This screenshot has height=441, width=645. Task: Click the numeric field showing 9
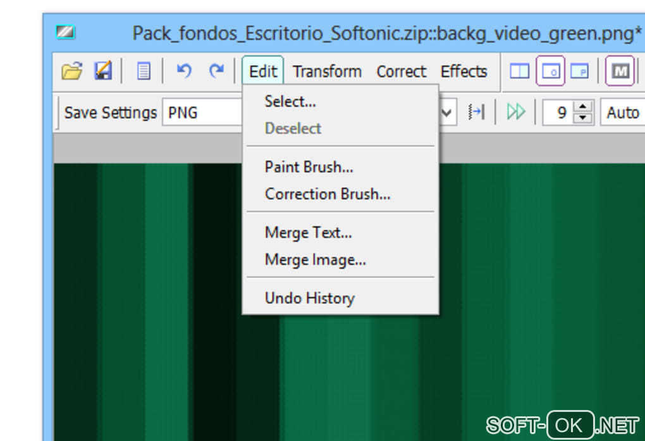(x=560, y=112)
